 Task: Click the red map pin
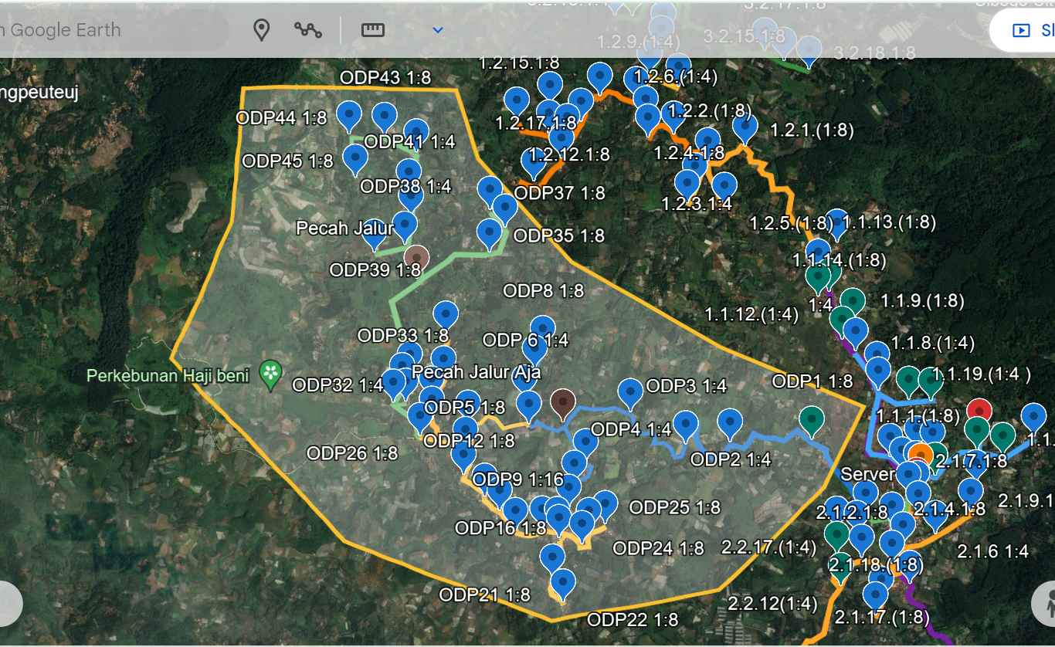pyautogui.click(x=979, y=412)
